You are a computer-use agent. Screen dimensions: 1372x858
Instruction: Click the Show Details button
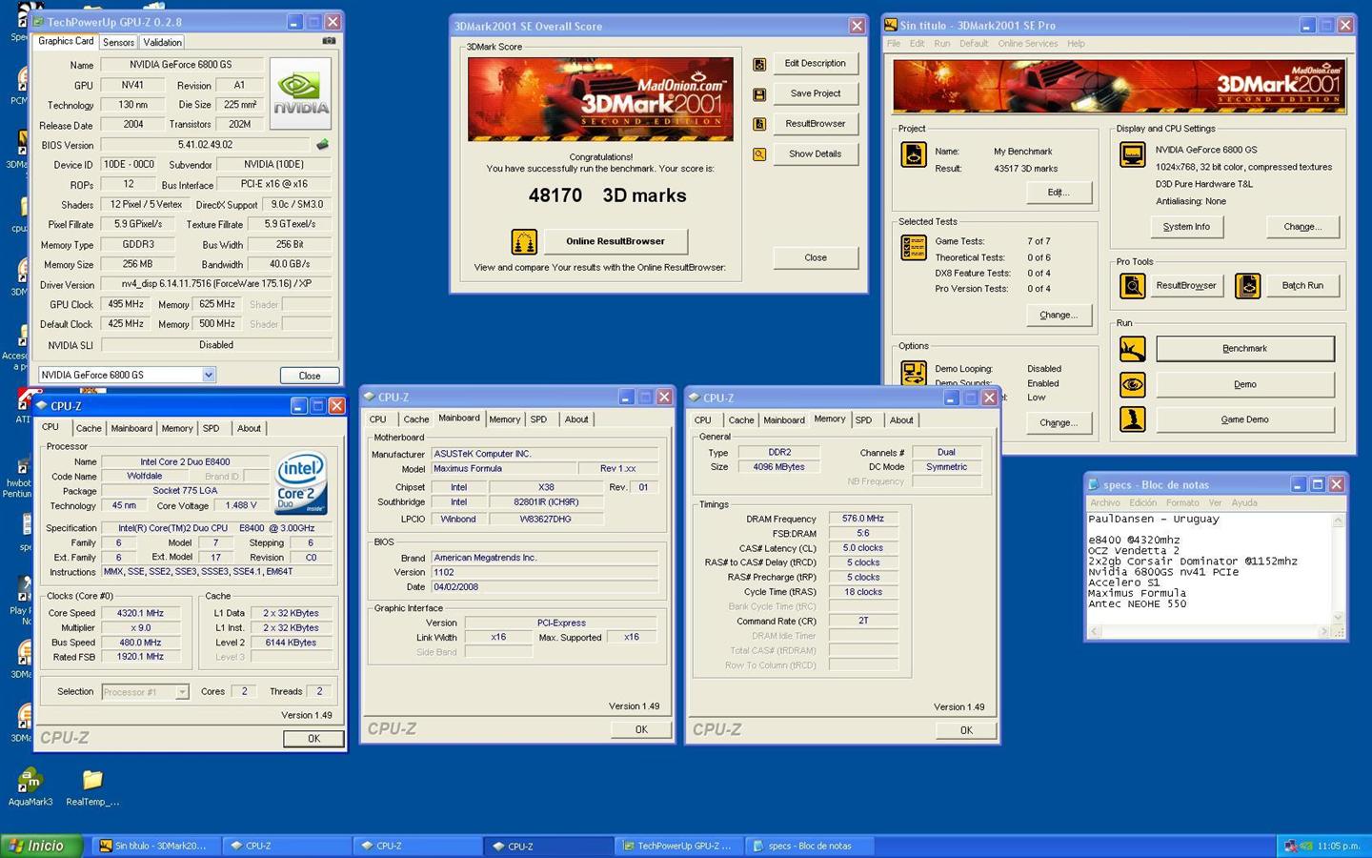tap(816, 153)
